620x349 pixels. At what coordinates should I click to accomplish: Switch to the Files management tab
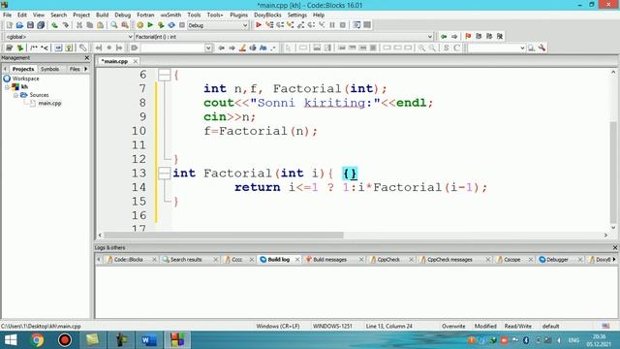pyautogui.click(x=75, y=69)
